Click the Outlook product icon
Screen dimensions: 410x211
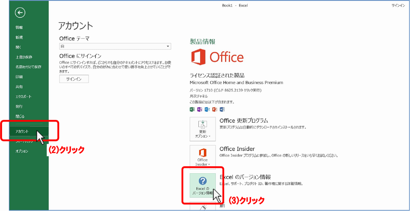[207, 110]
